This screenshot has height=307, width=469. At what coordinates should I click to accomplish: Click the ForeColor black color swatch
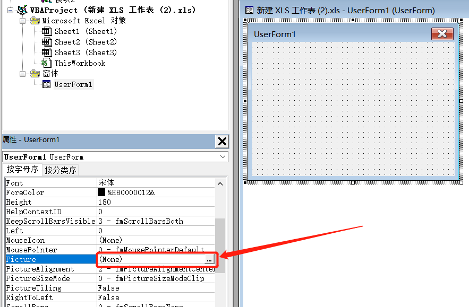[101, 192]
